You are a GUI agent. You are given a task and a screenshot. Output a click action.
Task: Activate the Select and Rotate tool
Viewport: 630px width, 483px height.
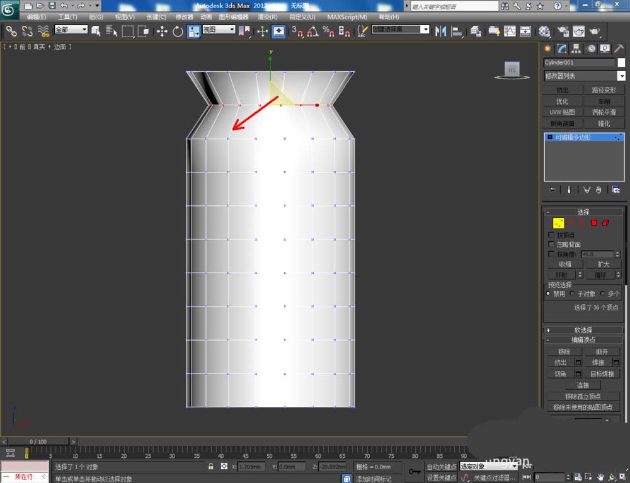pyautogui.click(x=178, y=31)
